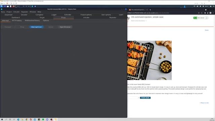Open the Burp menu
Image resolution: width=215 pixels, height=121 pixels.
(x=3, y=12)
